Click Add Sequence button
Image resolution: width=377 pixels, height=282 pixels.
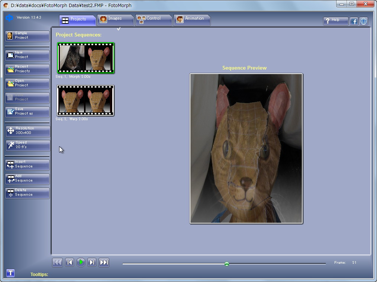(27, 179)
